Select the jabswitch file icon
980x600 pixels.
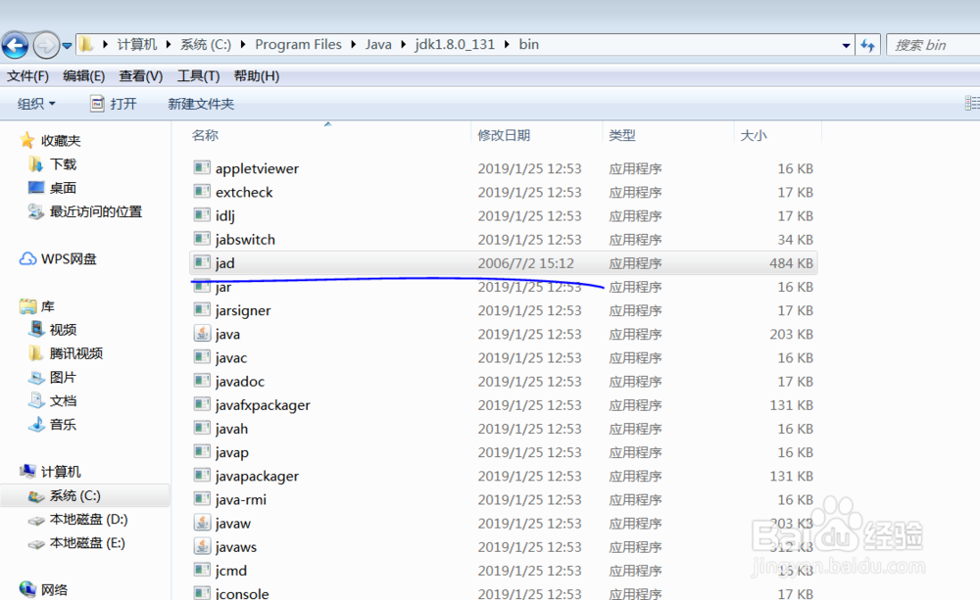pyautogui.click(x=202, y=239)
